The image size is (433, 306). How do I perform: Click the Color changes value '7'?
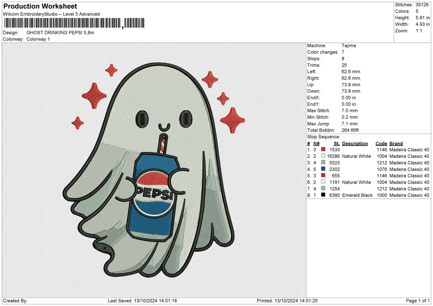(343, 52)
